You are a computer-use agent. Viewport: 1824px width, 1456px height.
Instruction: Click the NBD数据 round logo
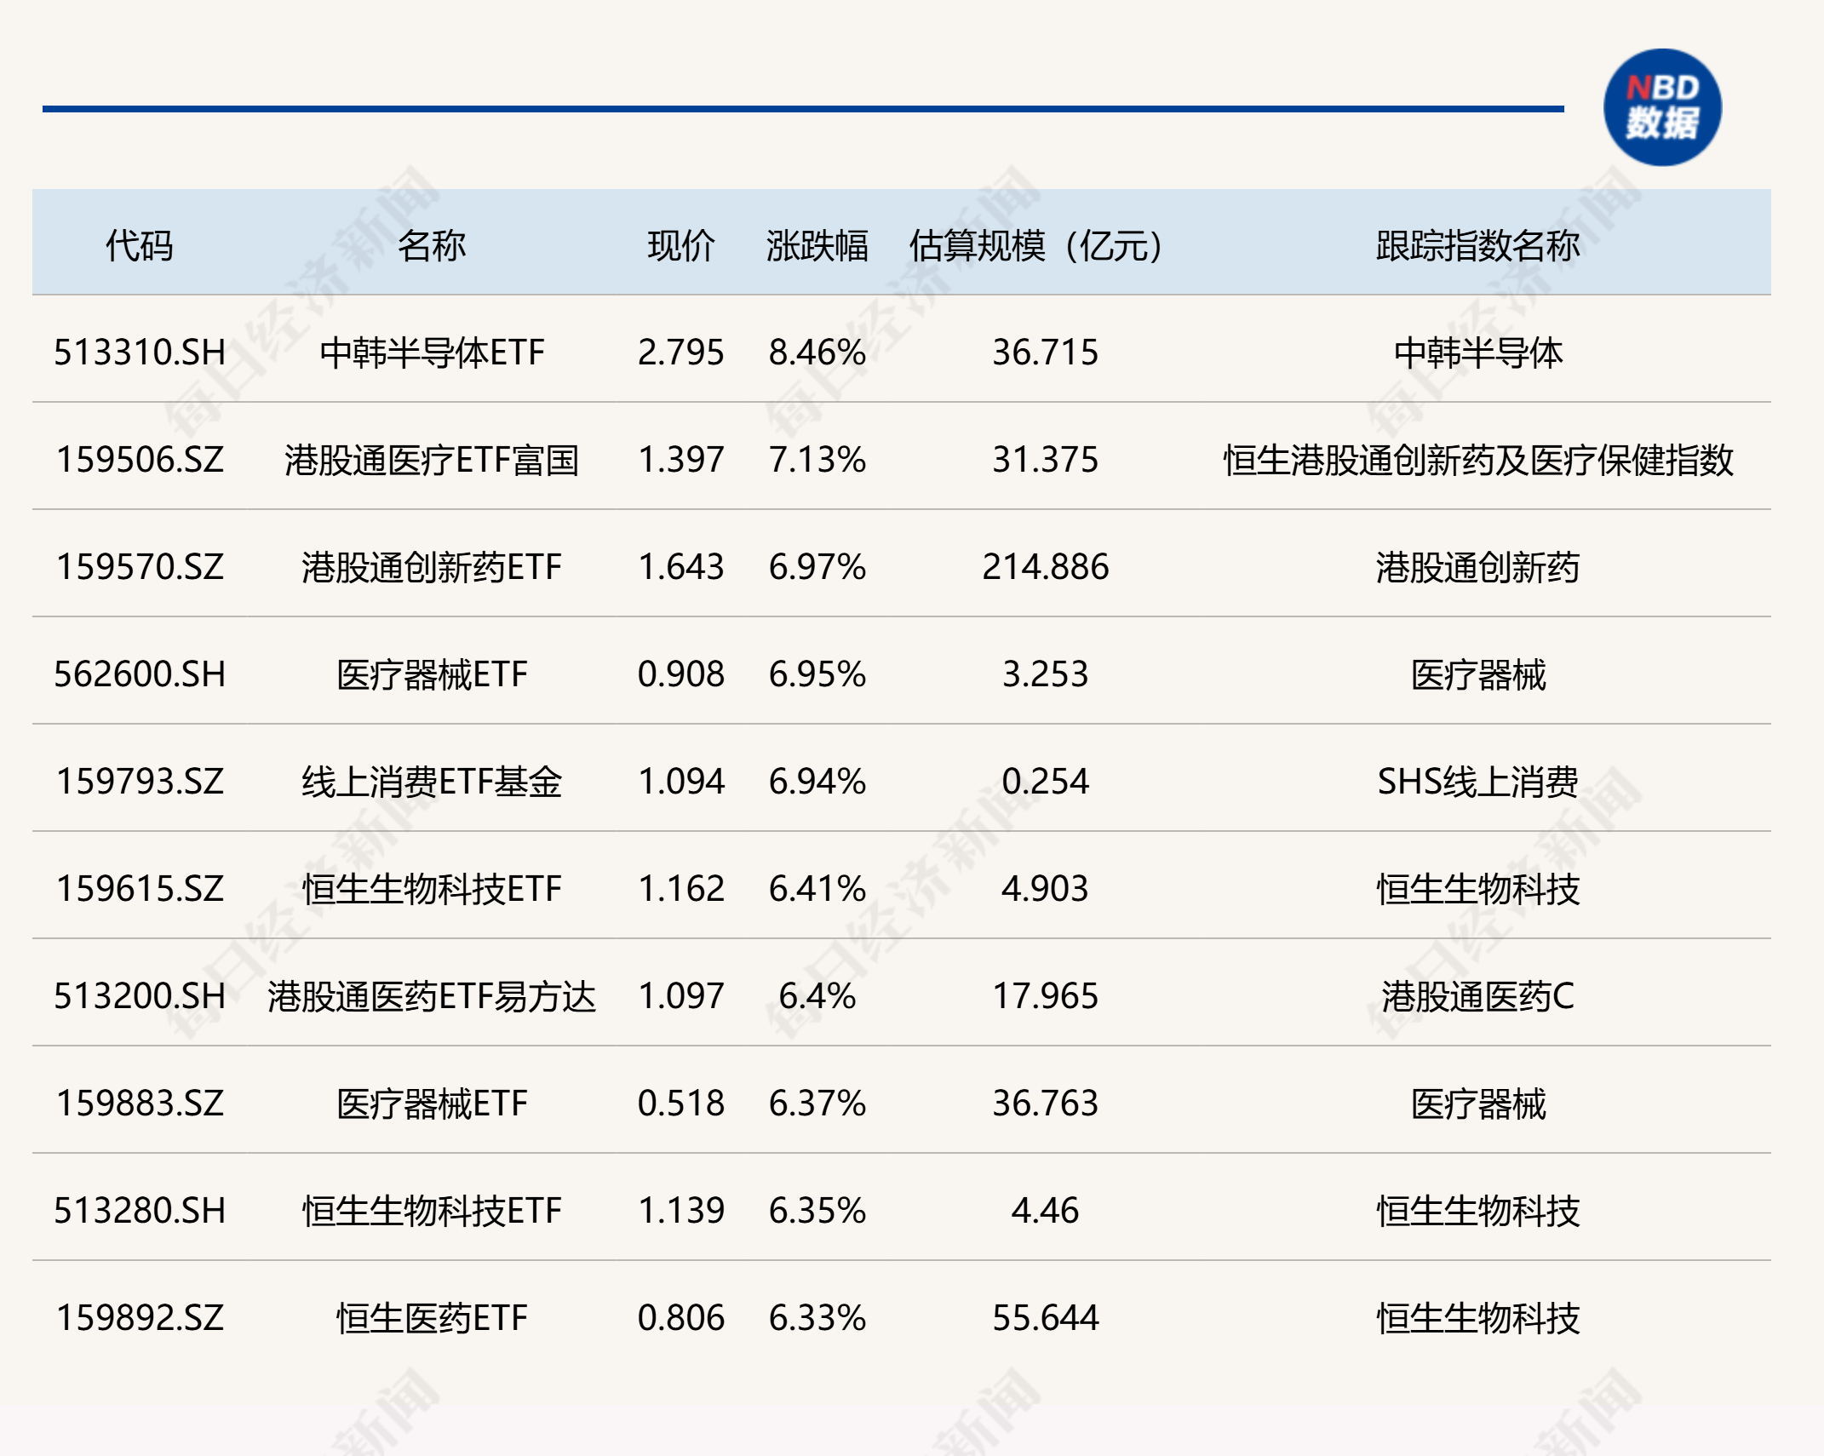pyautogui.click(x=1661, y=107)
